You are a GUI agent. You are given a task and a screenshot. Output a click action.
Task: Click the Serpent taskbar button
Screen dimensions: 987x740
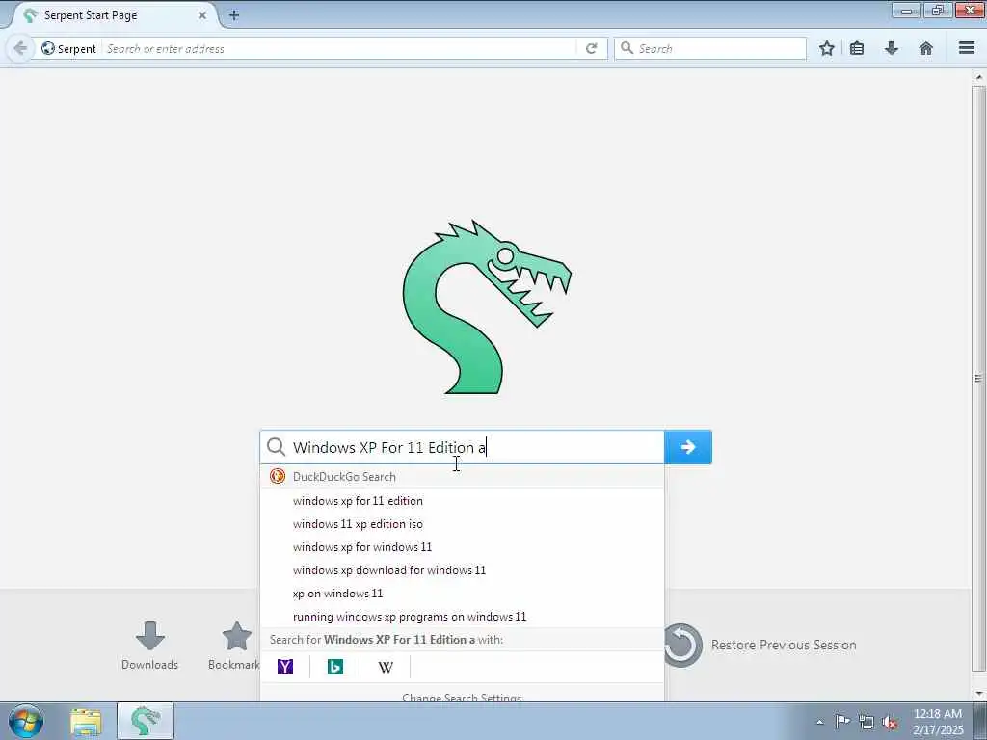(x=146, y=721)
